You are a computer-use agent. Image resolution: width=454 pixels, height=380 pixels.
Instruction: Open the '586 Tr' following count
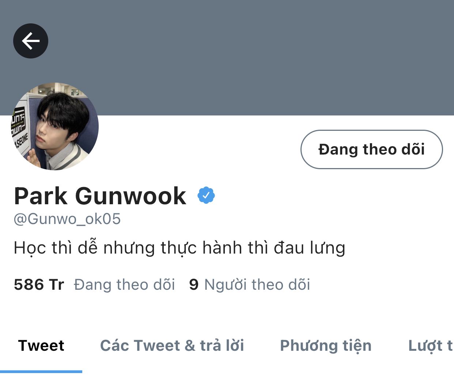tap(39, 285)
